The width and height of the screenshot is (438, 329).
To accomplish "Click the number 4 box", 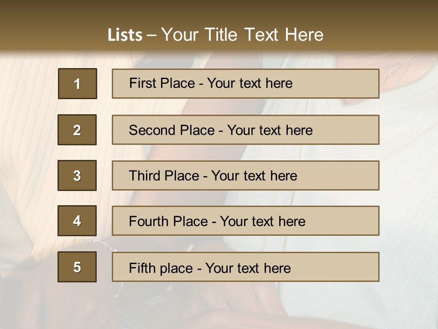I will pyautogui.click(x=77, y=221).
